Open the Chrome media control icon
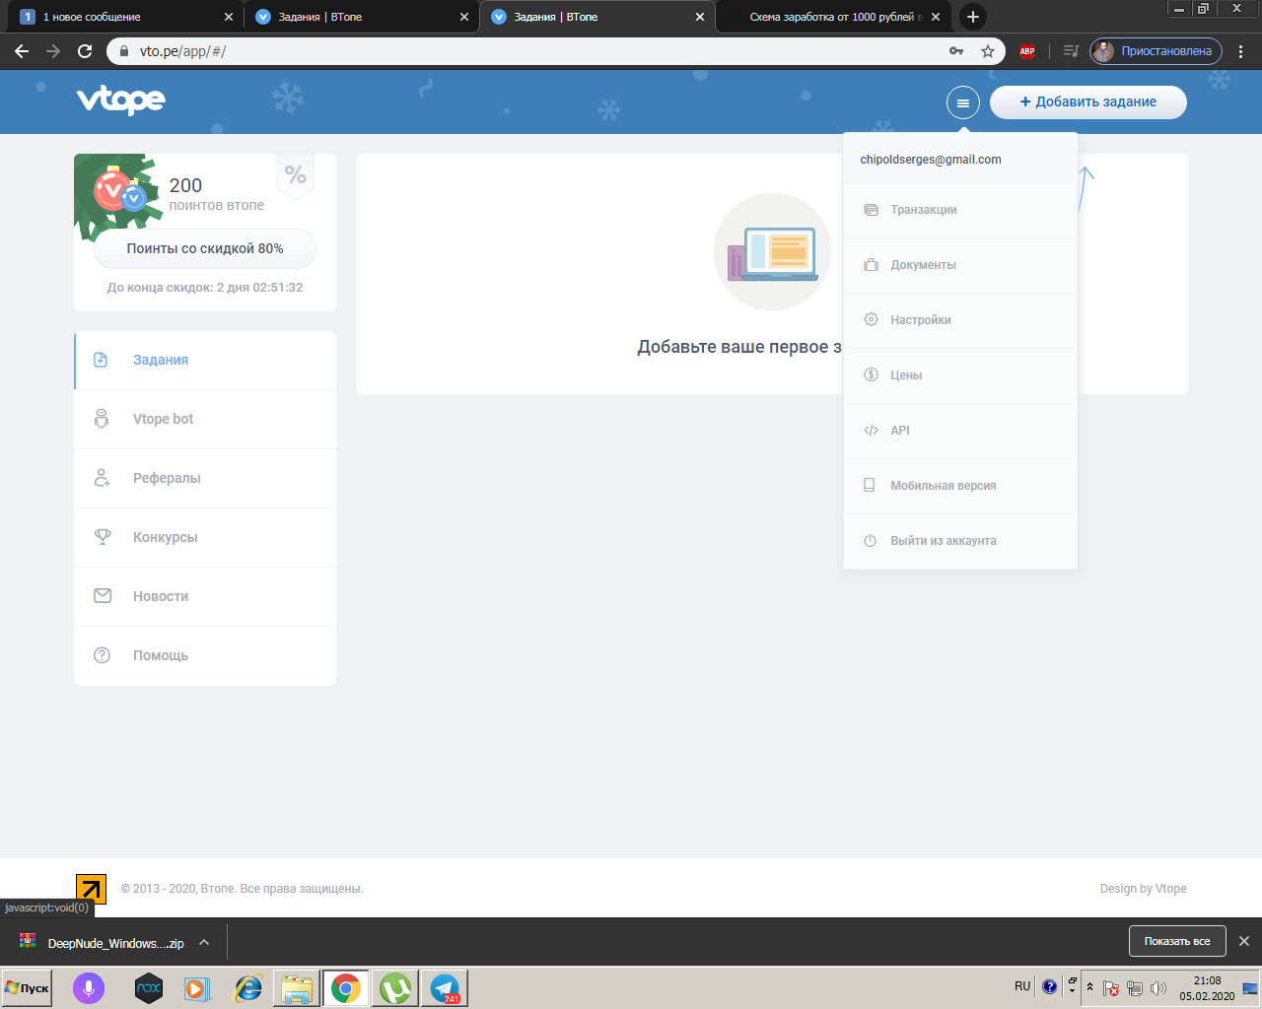Screen dimensions: 1262x1009 click(x=1071, y=51)
